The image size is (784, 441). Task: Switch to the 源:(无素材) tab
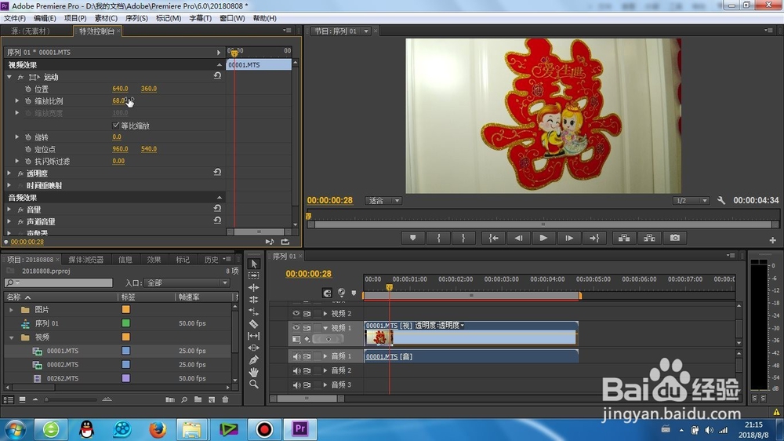tap(31, 31)
